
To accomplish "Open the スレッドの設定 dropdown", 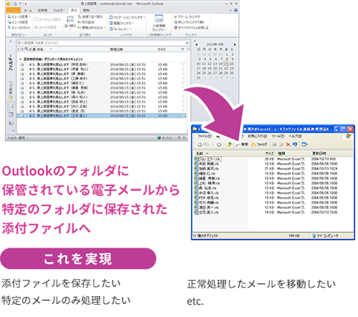I will pyautogui.click(x=47, y=27).
